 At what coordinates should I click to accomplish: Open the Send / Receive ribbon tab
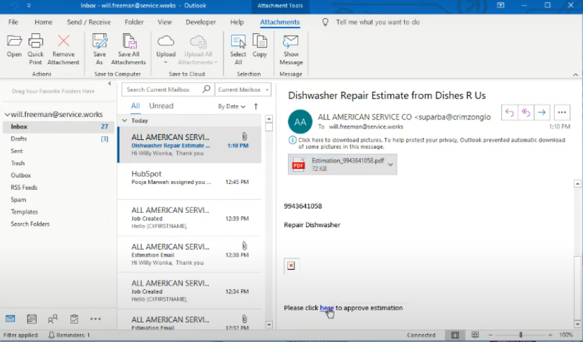pos(88,22)
